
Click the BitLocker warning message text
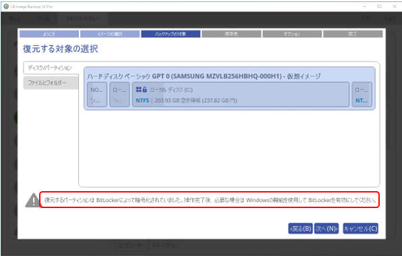coord(210,200)
